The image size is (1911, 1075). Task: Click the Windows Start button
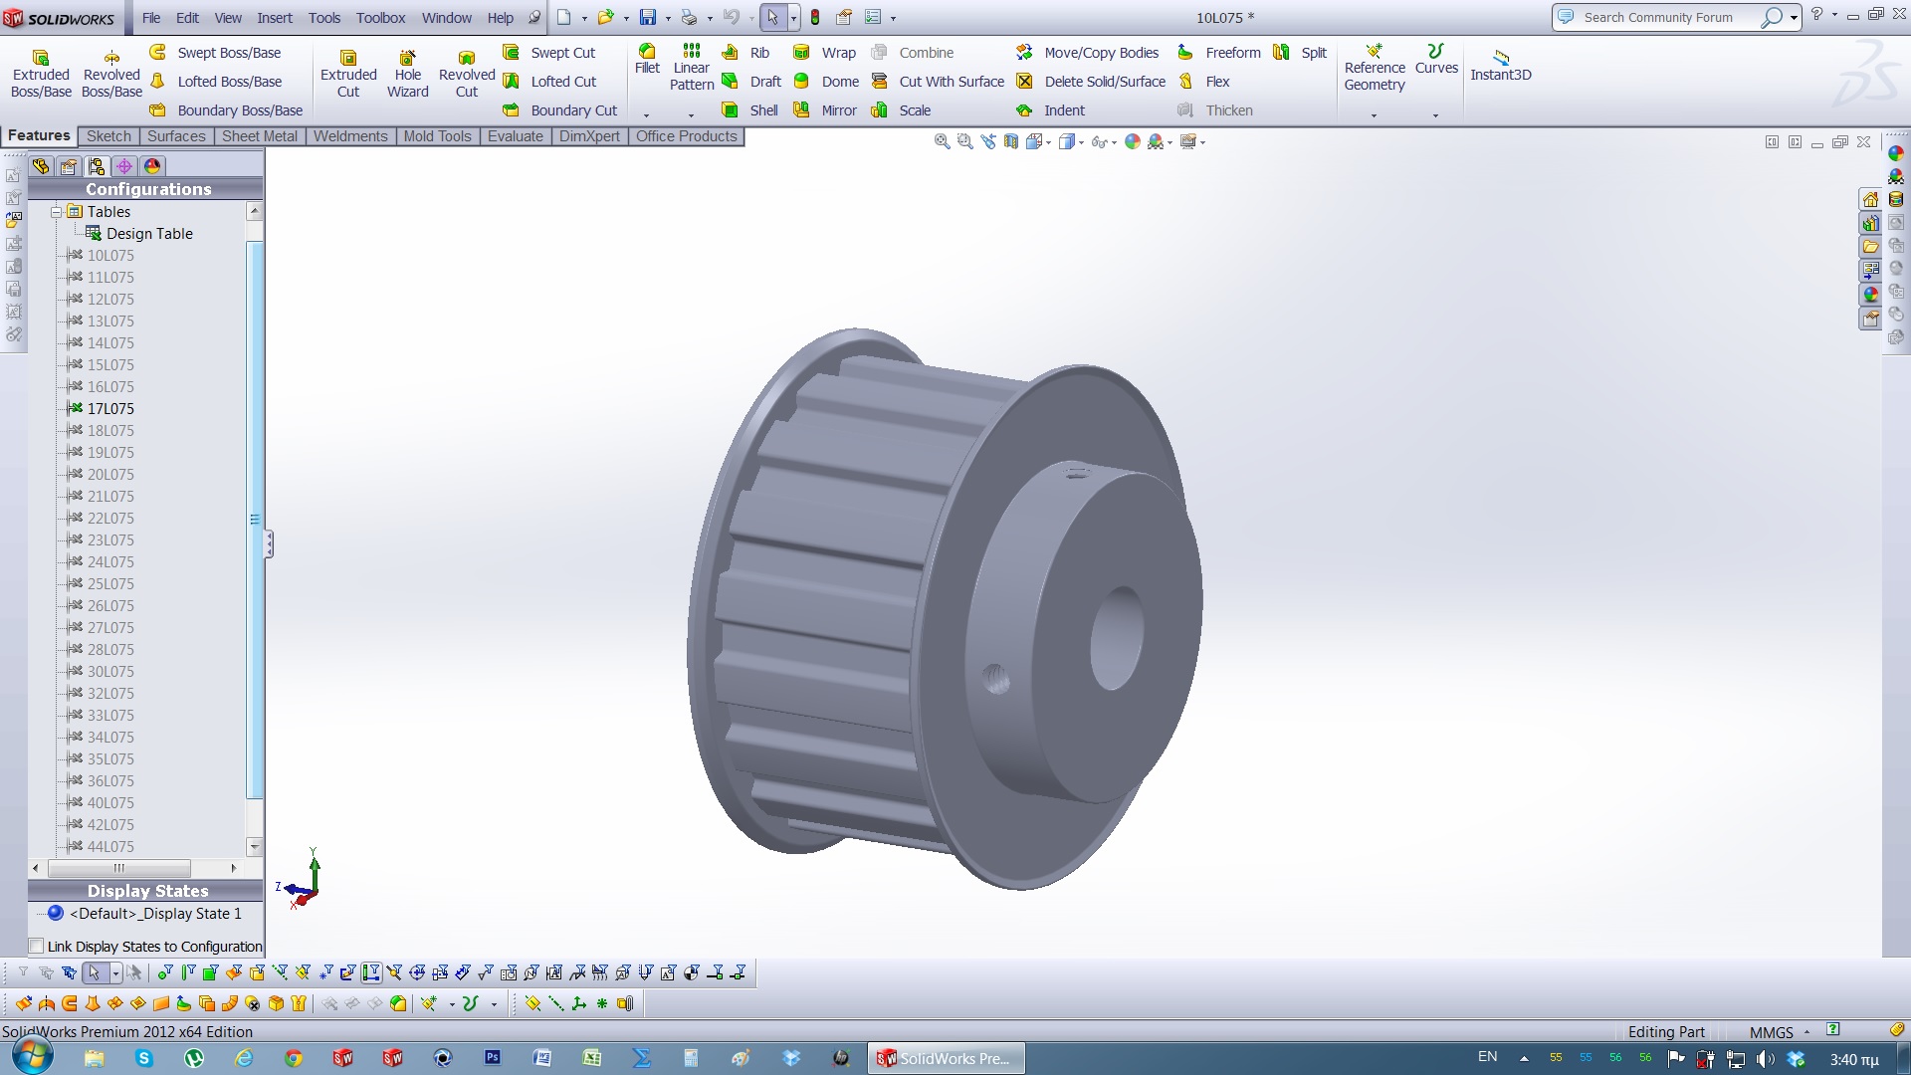[32, 1057]
